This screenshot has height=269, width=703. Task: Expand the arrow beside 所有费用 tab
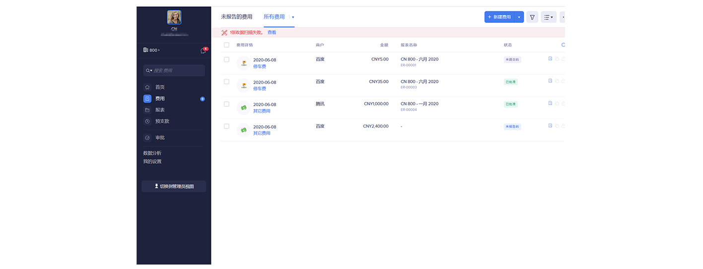coord(293,17)
